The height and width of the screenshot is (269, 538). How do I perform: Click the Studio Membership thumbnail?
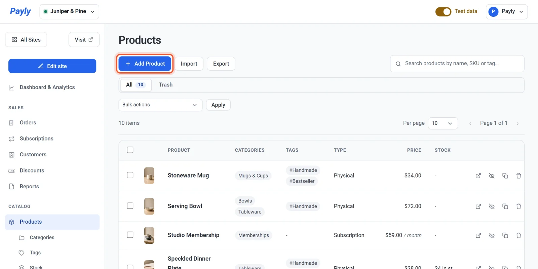pos(149,235)
